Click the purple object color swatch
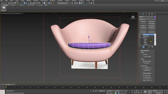This screenshot has width=168, height=94. (x=155, y=17)
